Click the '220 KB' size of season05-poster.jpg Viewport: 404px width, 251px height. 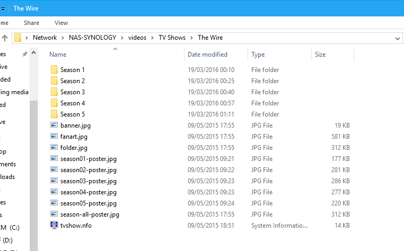point(340,203)
